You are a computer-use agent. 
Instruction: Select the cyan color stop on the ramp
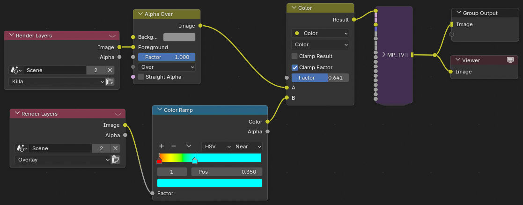pyautogui.click(x=195, y=161)
